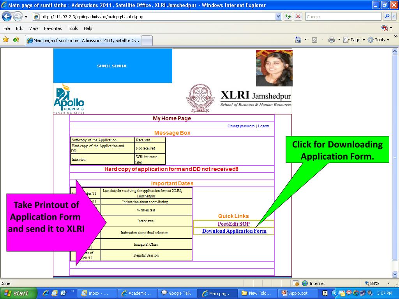Expand hidden system tray icons arrow
The image size is (399, 299).
(335, 294)
